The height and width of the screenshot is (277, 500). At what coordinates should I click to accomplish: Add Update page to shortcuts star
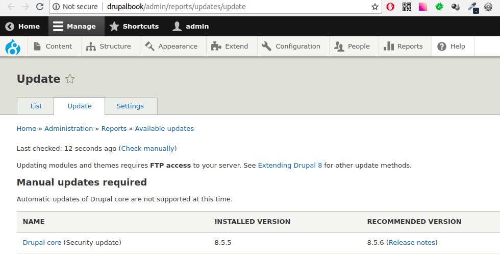coord(70,79)
